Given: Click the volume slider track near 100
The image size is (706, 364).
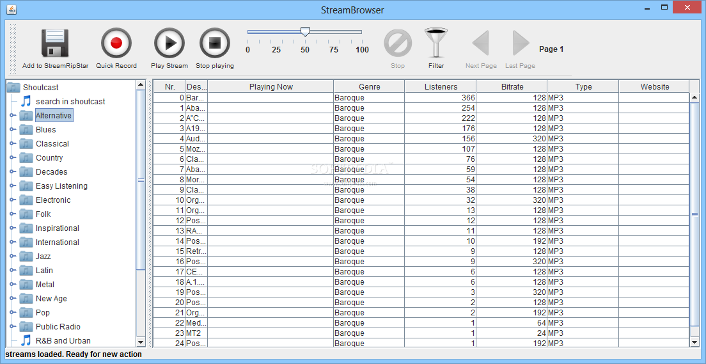Looking at the screenshot, I should pos(359,32).
